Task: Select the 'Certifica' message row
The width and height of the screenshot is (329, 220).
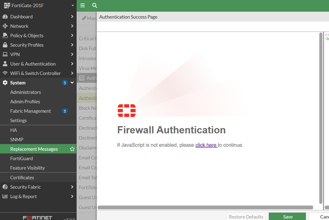Action: point(87,118)
